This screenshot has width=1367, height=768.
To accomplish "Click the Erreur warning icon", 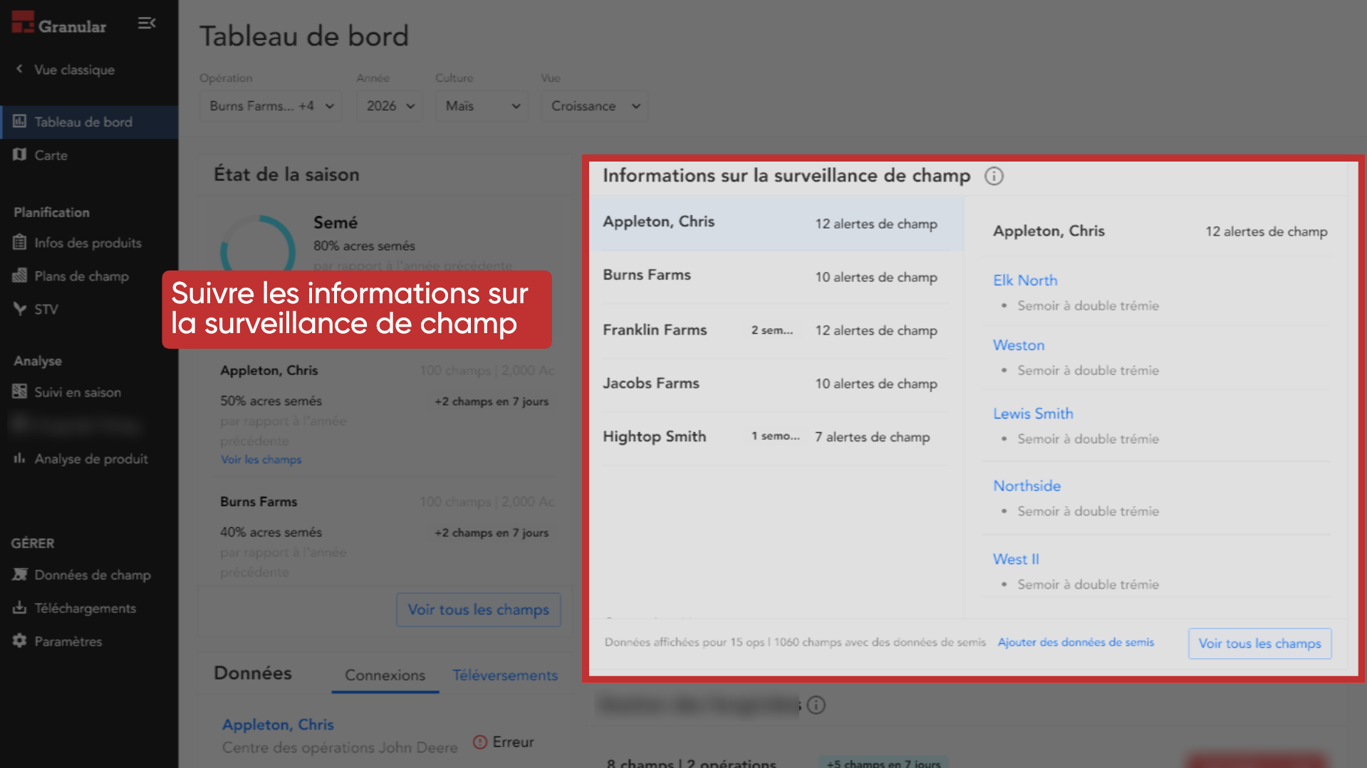I will click(480, 742).
